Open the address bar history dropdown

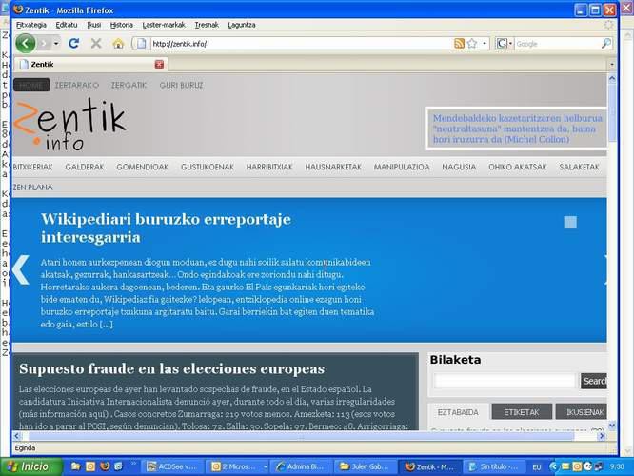pos(485,43)
